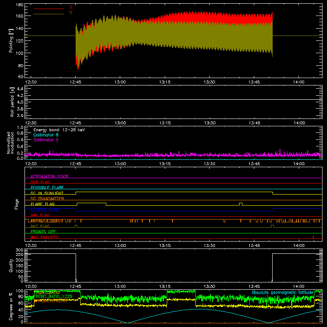The width and height of the screenshot is (327, 327).
Task: Click the Roll period axis title
Action: click(x=12, y=102)
